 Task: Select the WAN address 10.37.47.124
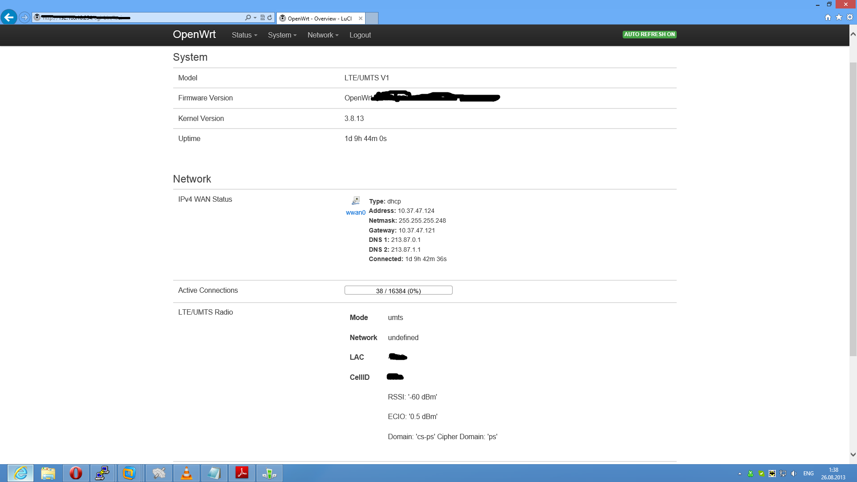coord(416,211)
